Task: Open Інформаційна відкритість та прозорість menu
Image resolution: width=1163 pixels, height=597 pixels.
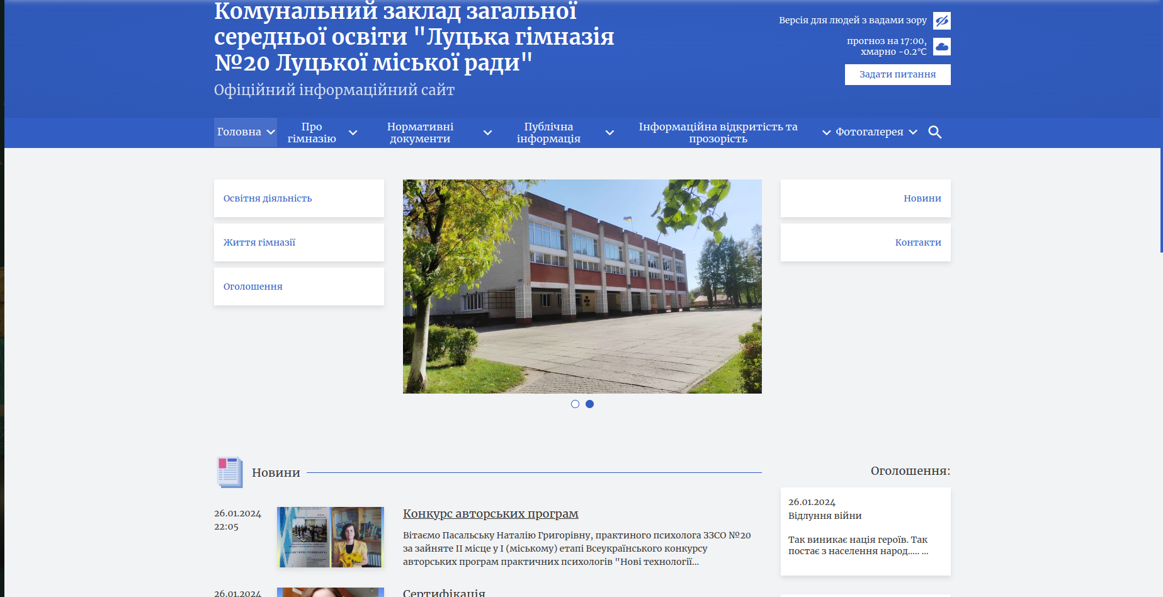Action: 718,133
